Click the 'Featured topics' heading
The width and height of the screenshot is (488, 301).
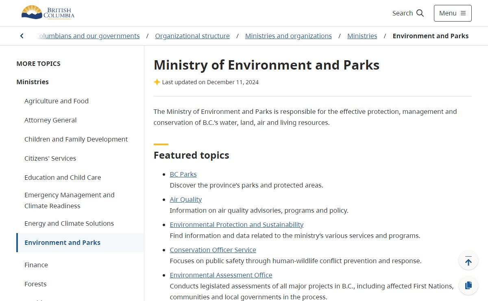tap(192, 155)
